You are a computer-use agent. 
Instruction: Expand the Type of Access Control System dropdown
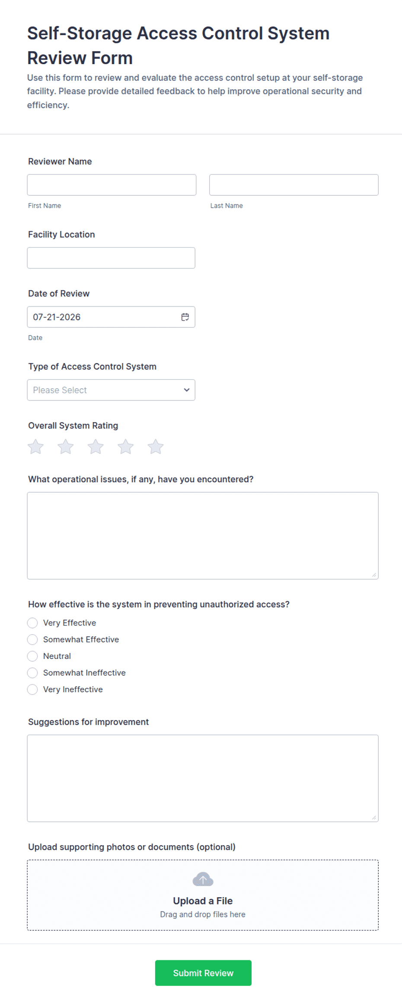coord(111,390)
